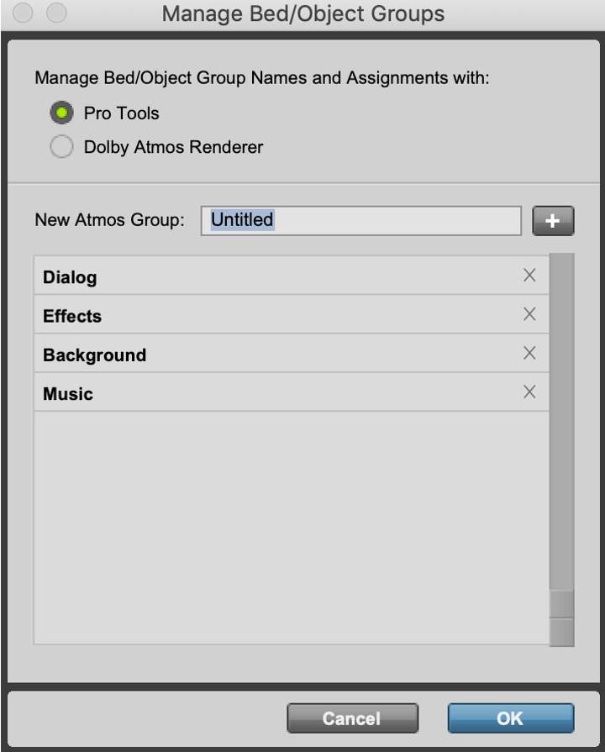605x752 pixels.
Task: Confirm changes with OK button
Action: pos(510,718)
